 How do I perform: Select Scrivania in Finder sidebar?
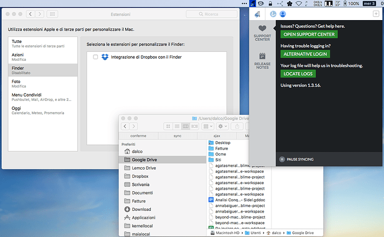pyautogui.click(x=163, y=185)
